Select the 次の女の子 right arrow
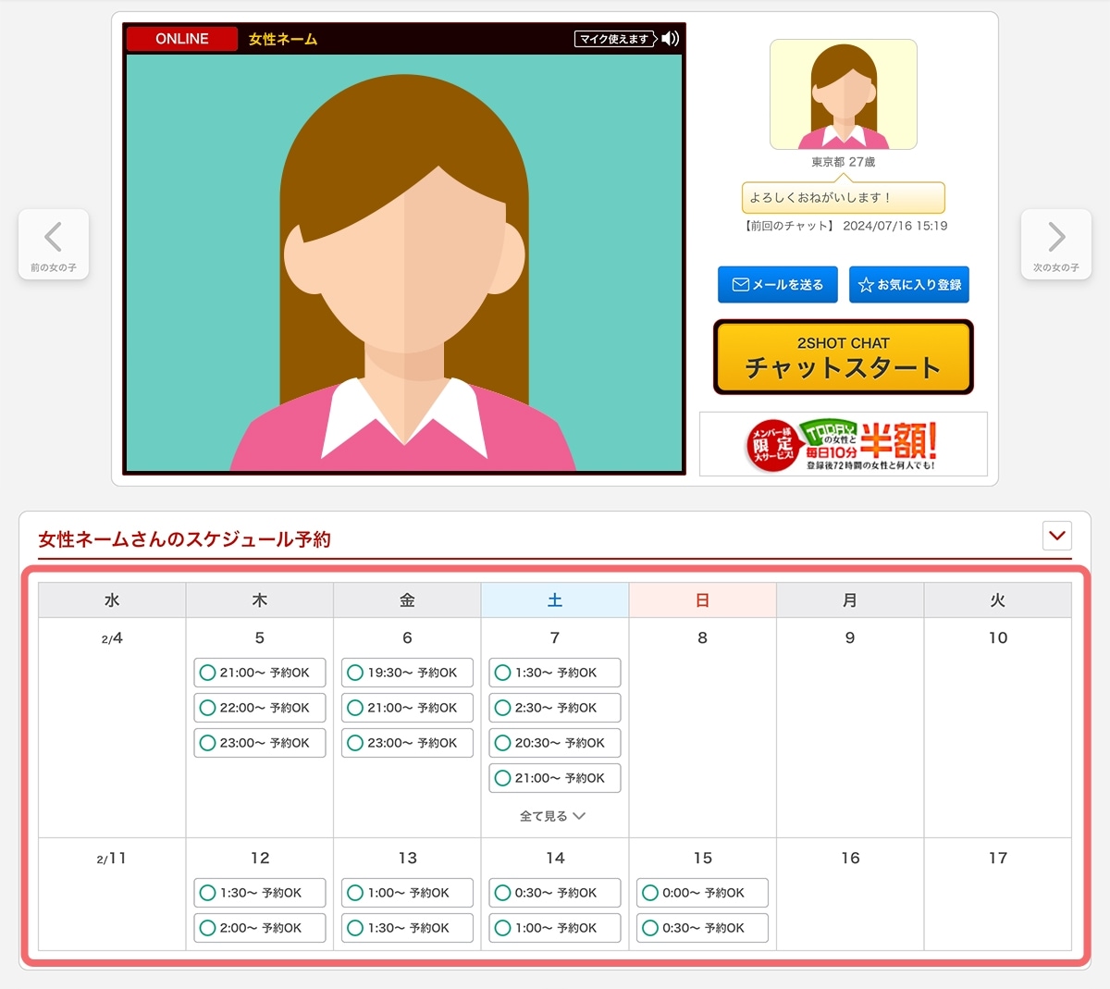1110x989 pixels. [1055, 244]
